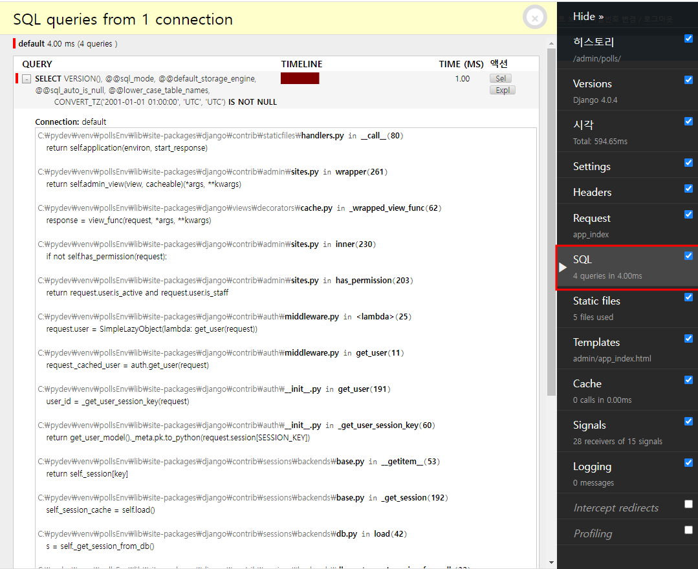698x569 pixels.
Task: Disable the Request panel checkbox
Action: point(688,215)
